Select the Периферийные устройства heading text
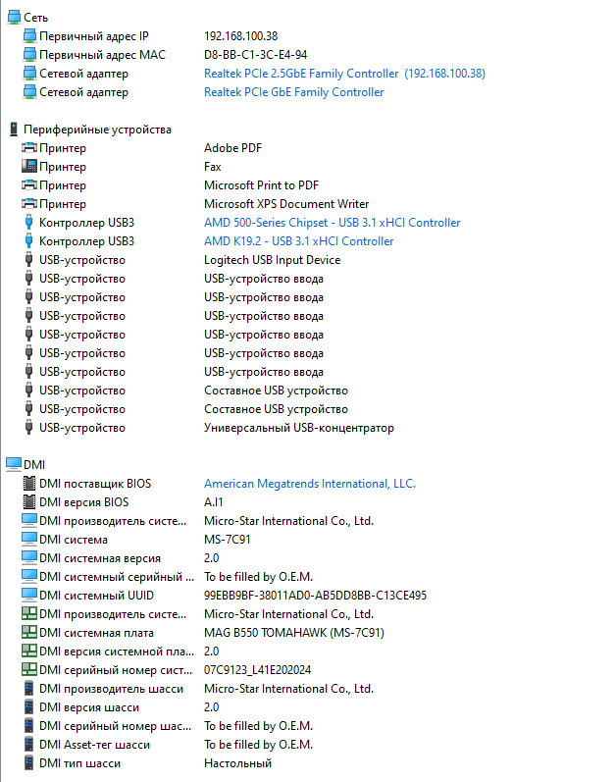 click(x=98, y=130)
